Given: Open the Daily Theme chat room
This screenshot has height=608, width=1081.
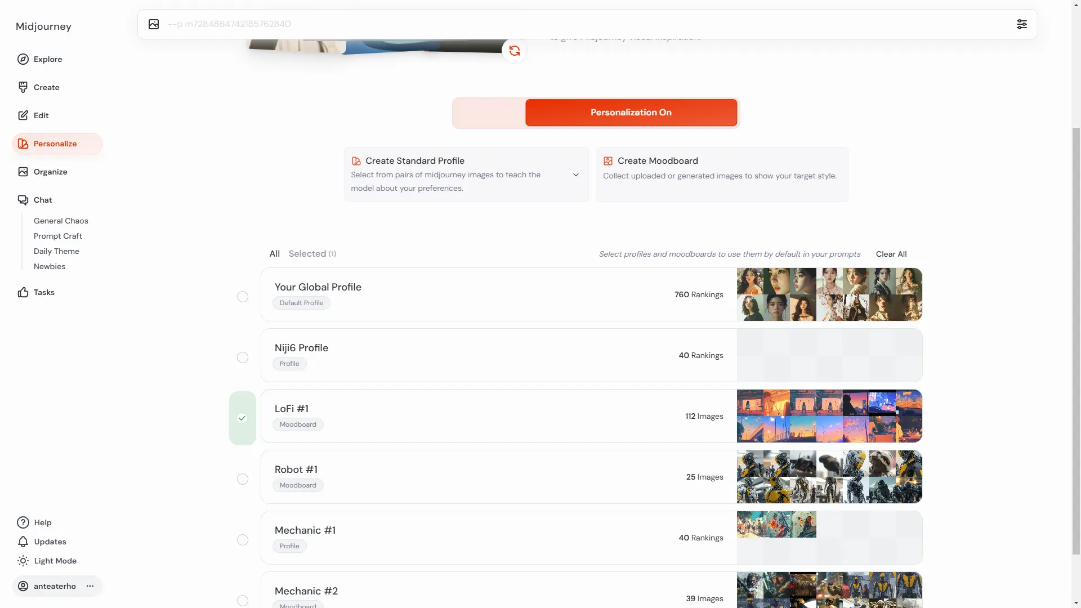Looking at the screenshot, I should pyautogui.click(x=56, y=251).
